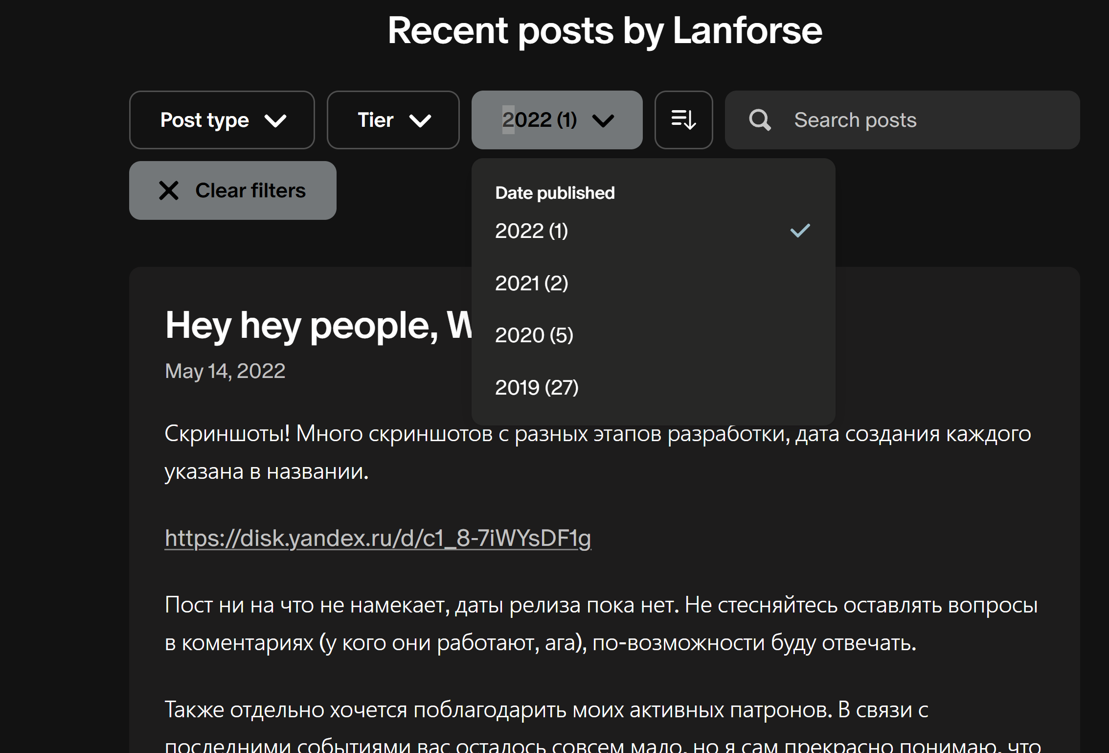Click the May 14, 2022 post date
The image size is (1109, 753).
tap(225, 371)
